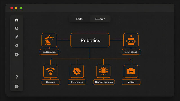Image resolution: width=180 pixels, height=101 pixels.
Task: Select the camera Vision icon node
Action: pyautogui.click(x=131, y=71)
